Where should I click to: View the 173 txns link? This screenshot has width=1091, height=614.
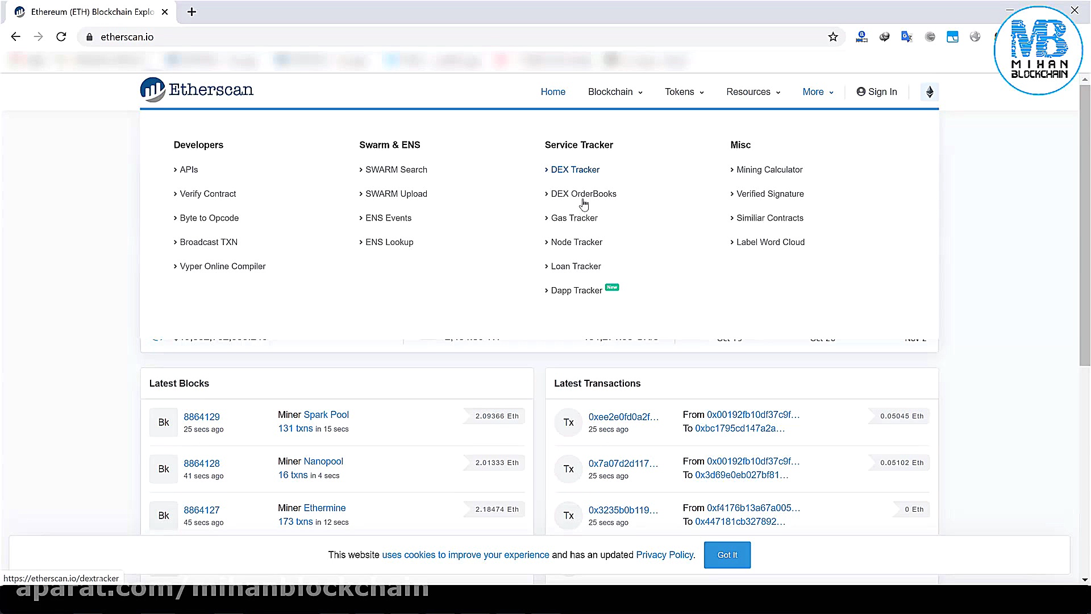coord(295,522)
